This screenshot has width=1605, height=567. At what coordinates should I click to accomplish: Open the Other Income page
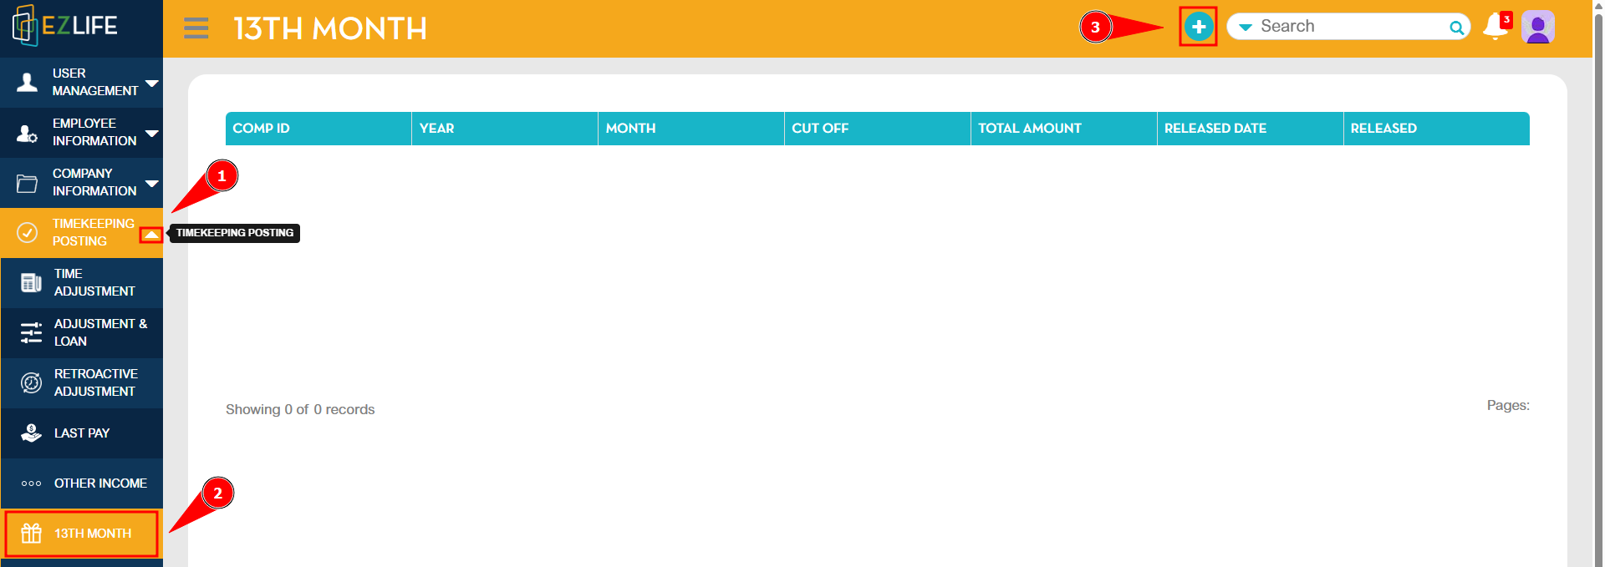click(82, 483)
